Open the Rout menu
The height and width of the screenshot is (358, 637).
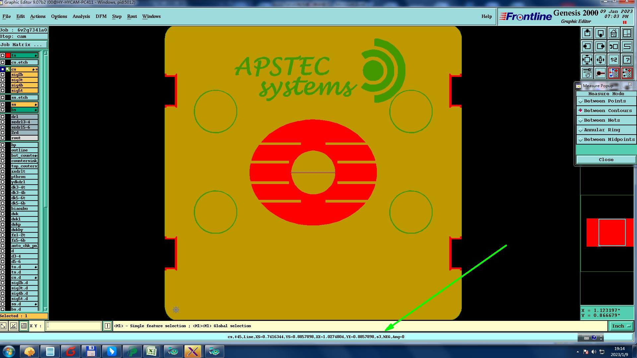(132, 16)
